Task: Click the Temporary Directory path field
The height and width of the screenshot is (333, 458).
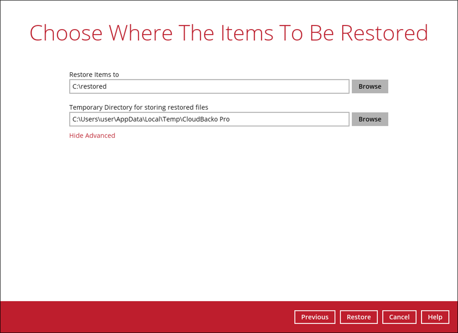Action: click(209, 119)
